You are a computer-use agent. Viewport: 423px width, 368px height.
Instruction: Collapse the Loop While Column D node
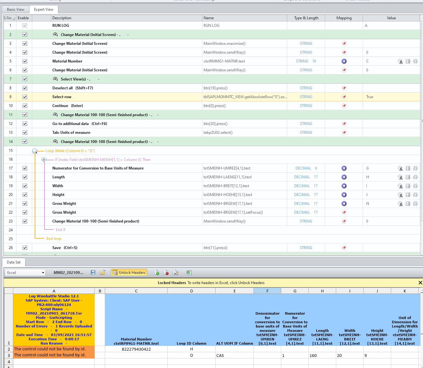(x=35, y=151)
